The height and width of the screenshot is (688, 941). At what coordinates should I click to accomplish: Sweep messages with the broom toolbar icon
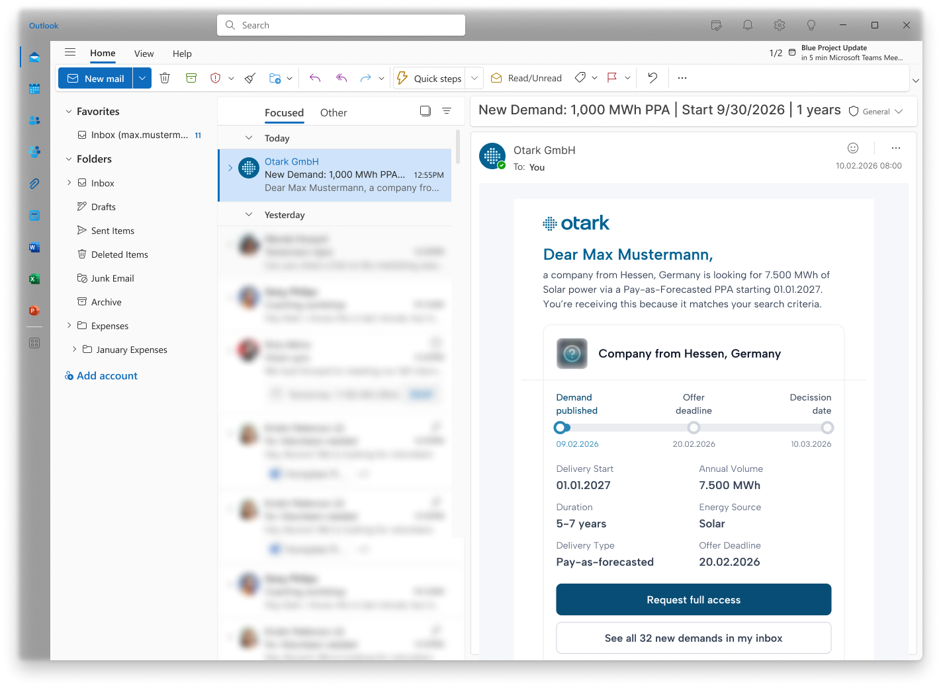click(x=249, y=78)
